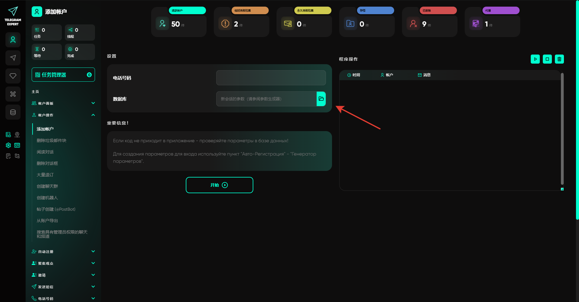Viewport: 579px width, 302px height.
Task: Open the accounts section in left rail
Action: click(13, 40)
